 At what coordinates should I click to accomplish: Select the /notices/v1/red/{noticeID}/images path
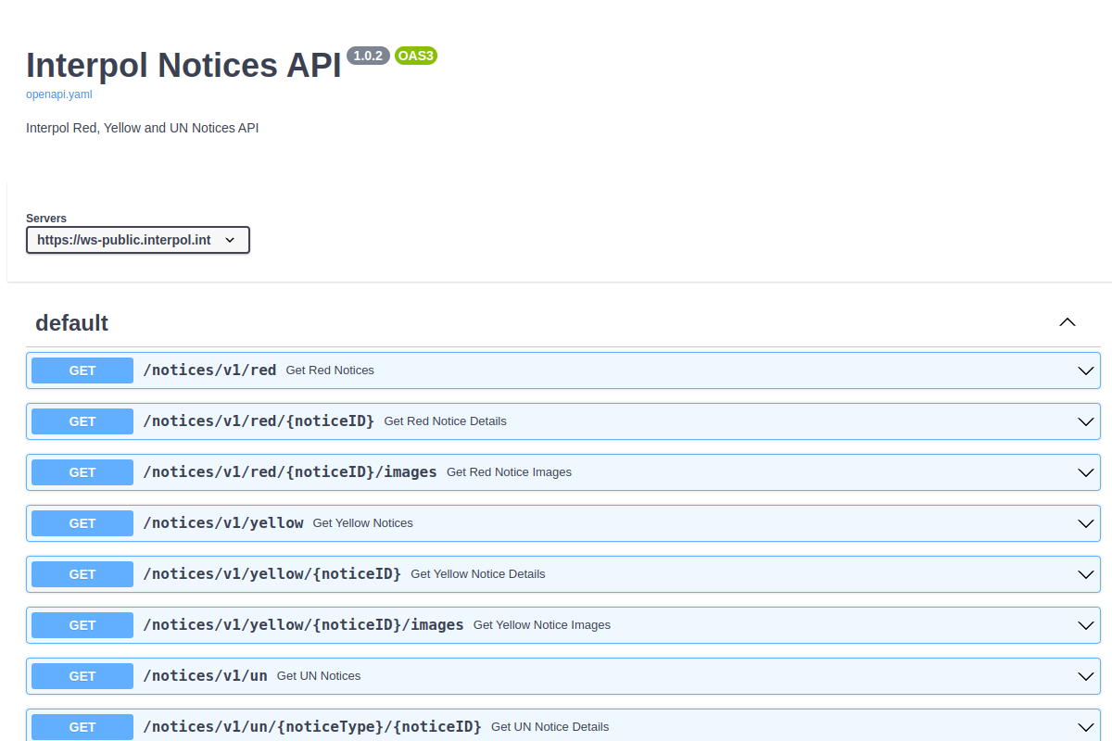(290, 472)
